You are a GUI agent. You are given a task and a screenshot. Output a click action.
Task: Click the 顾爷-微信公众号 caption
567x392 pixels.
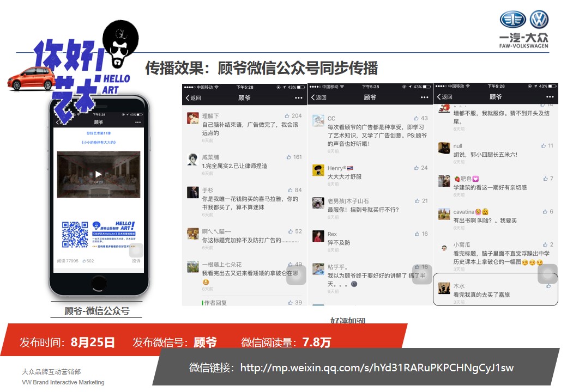[97, 310]
